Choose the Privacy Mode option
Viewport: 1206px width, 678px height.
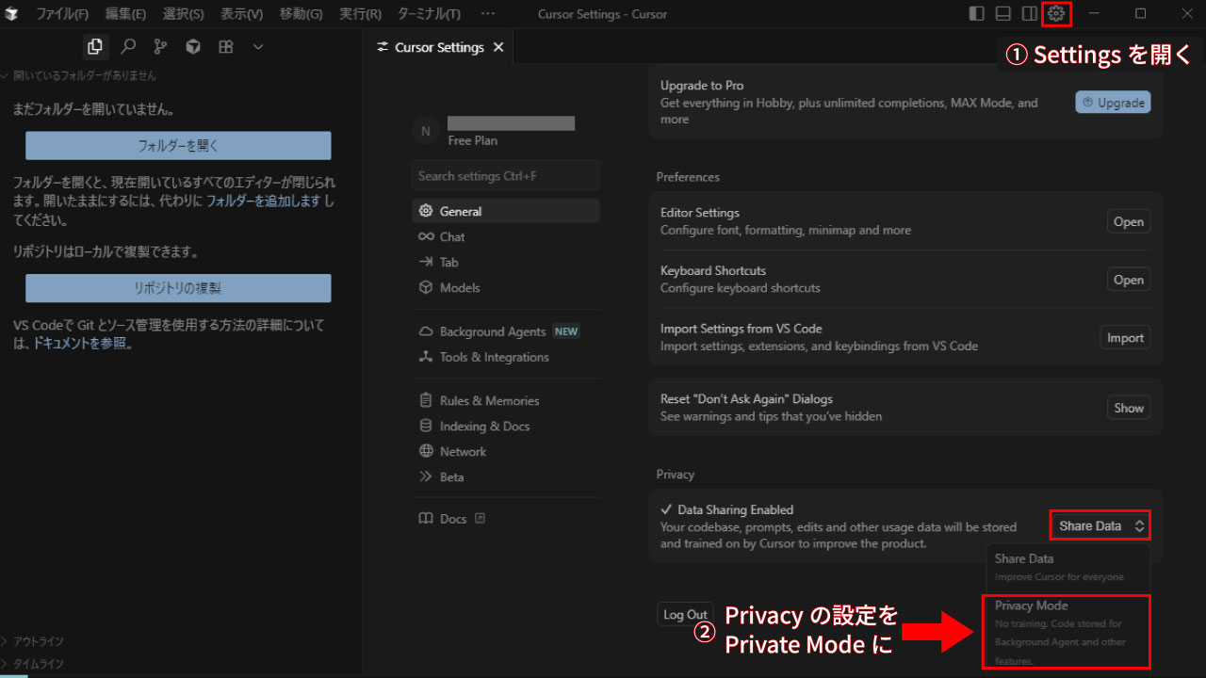click(1067, 632)
